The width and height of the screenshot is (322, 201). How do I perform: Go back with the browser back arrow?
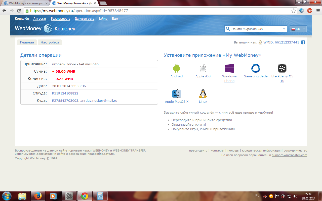[x=4, y=11]
